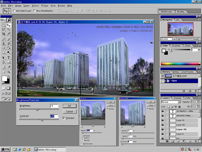Check the Monochromatic option
The height and width of the screenshot is (152, 202).
pos(82,144)
